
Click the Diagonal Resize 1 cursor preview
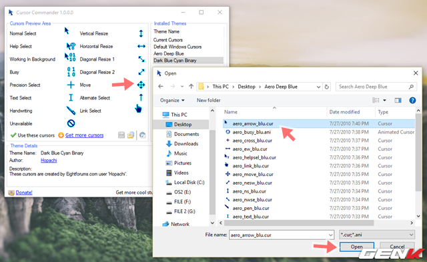click(141, 59)
